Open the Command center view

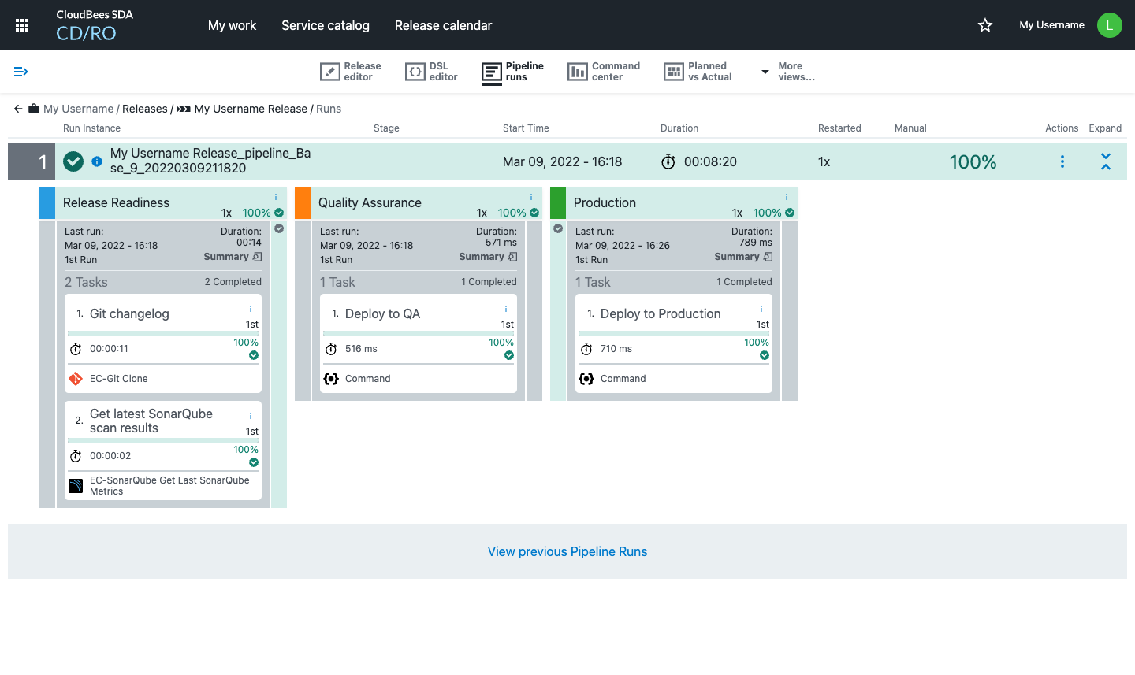pos(604,72)
